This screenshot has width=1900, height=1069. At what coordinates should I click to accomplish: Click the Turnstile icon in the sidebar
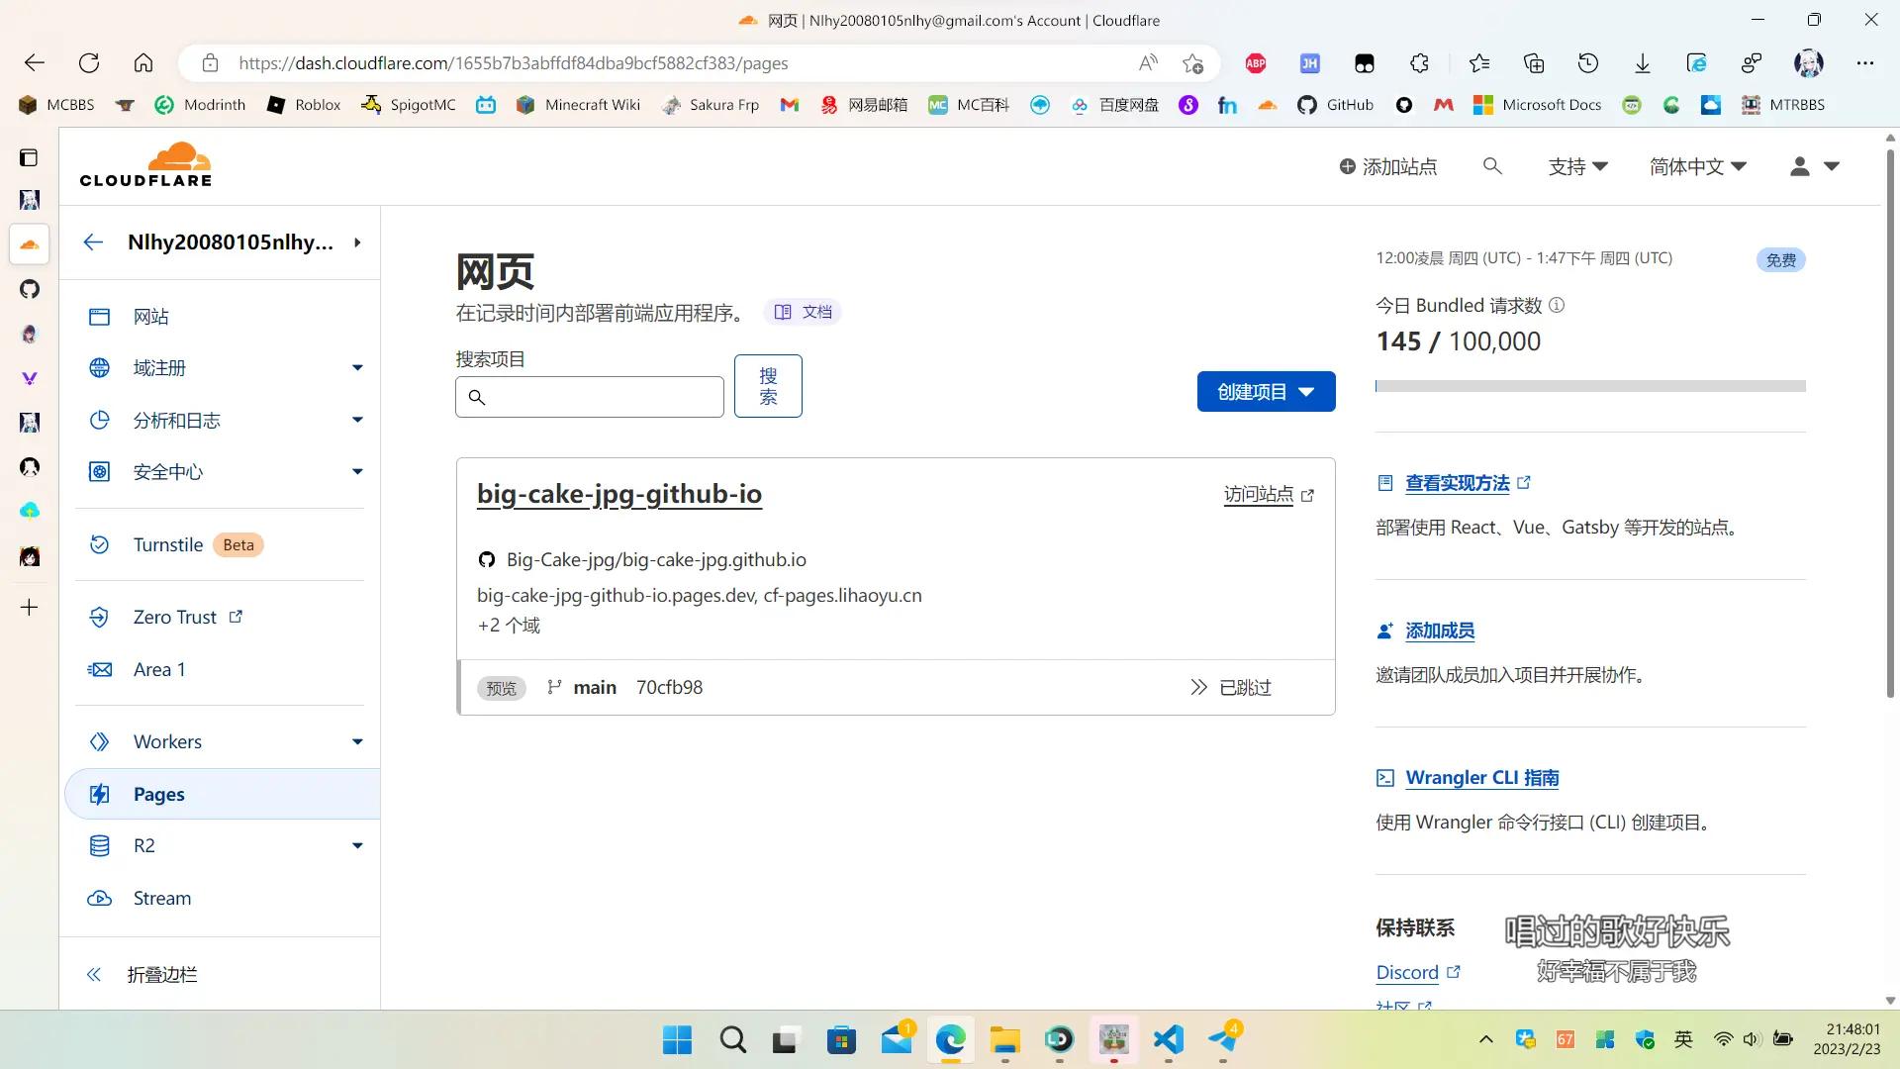coord(99,544)
